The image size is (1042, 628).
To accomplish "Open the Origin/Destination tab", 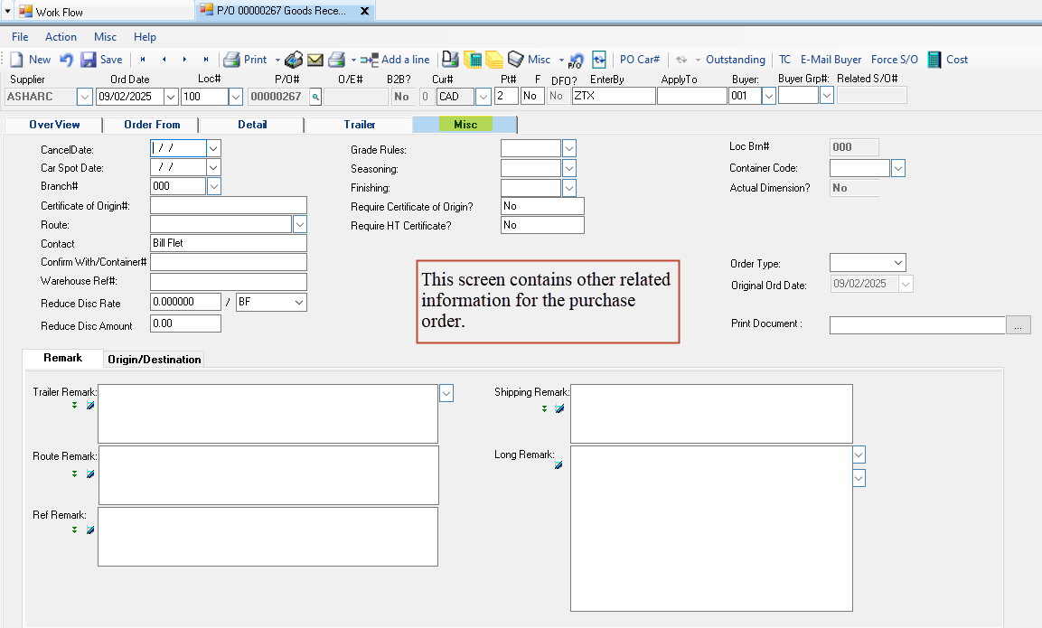I will [154, 359].
